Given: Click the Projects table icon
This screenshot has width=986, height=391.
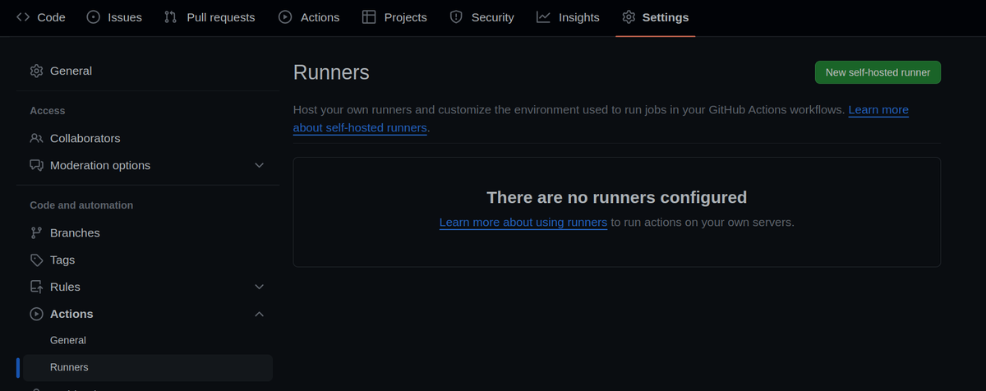Looking at the screenshot, I should pos(369,17).
